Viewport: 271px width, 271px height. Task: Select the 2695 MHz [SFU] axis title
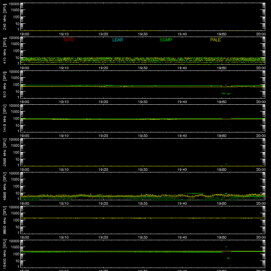[5, 152]
